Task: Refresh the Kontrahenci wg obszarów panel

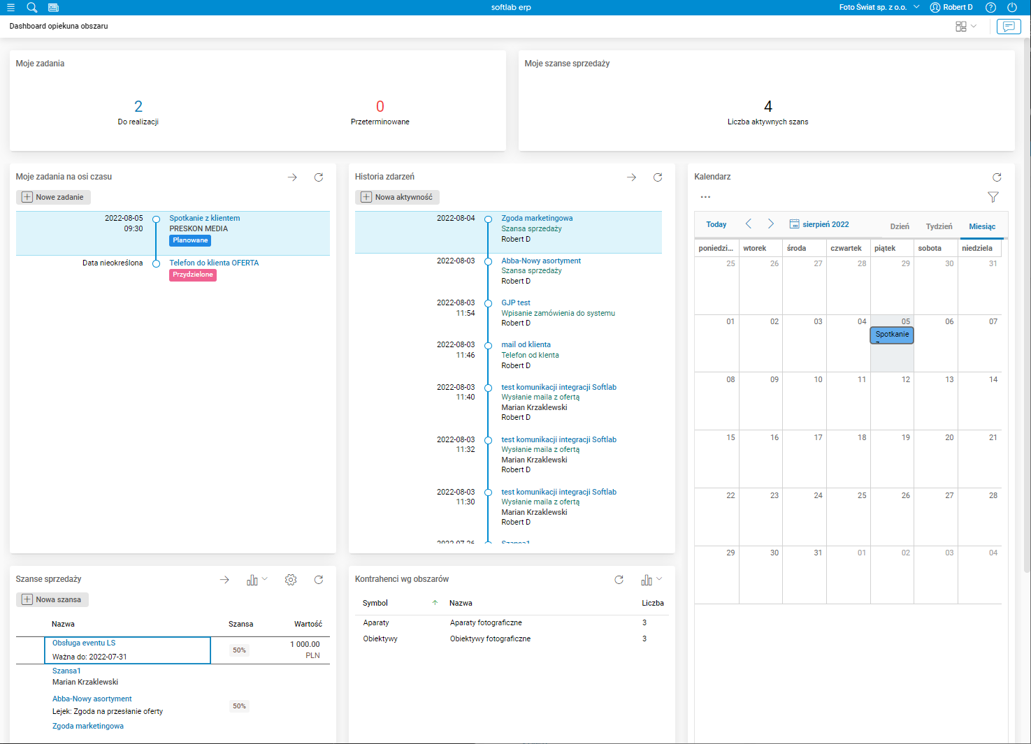Action: pyautogui.click(x=619, y=580)
